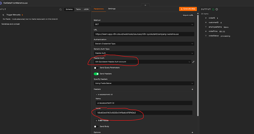The width and height of the screenshot is (254, 134).
Task: Click the Import cURL button
Action: pos(188,15)
